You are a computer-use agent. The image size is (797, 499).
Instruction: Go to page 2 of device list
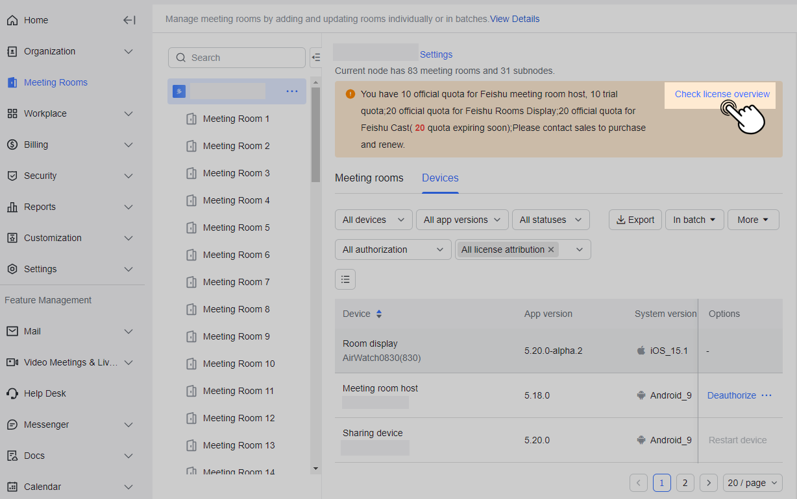685,483
